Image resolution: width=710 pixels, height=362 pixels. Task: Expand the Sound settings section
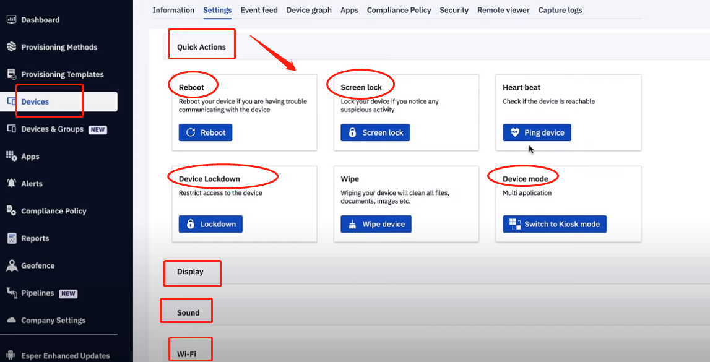(x=188, y=312)
